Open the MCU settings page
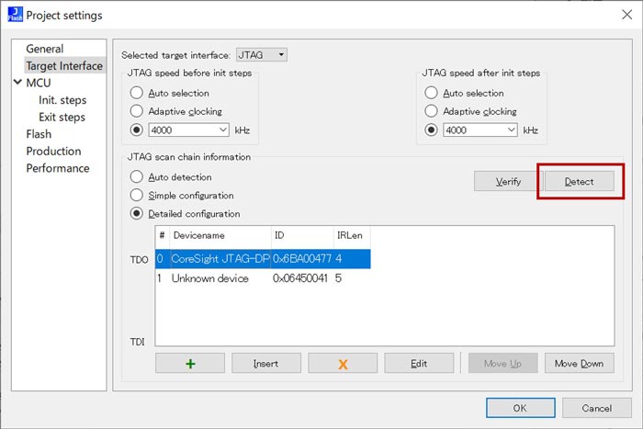The image size is (643, 429). (39, 83)
